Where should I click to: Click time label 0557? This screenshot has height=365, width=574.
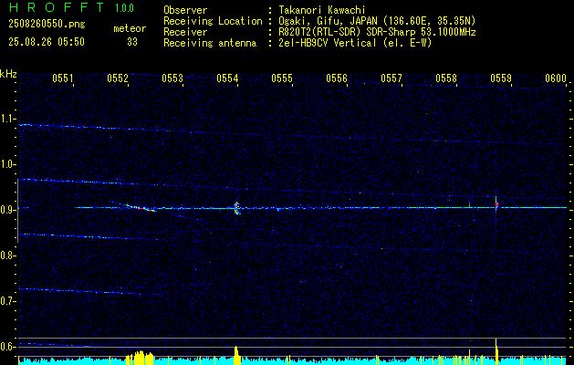[391, 78]
